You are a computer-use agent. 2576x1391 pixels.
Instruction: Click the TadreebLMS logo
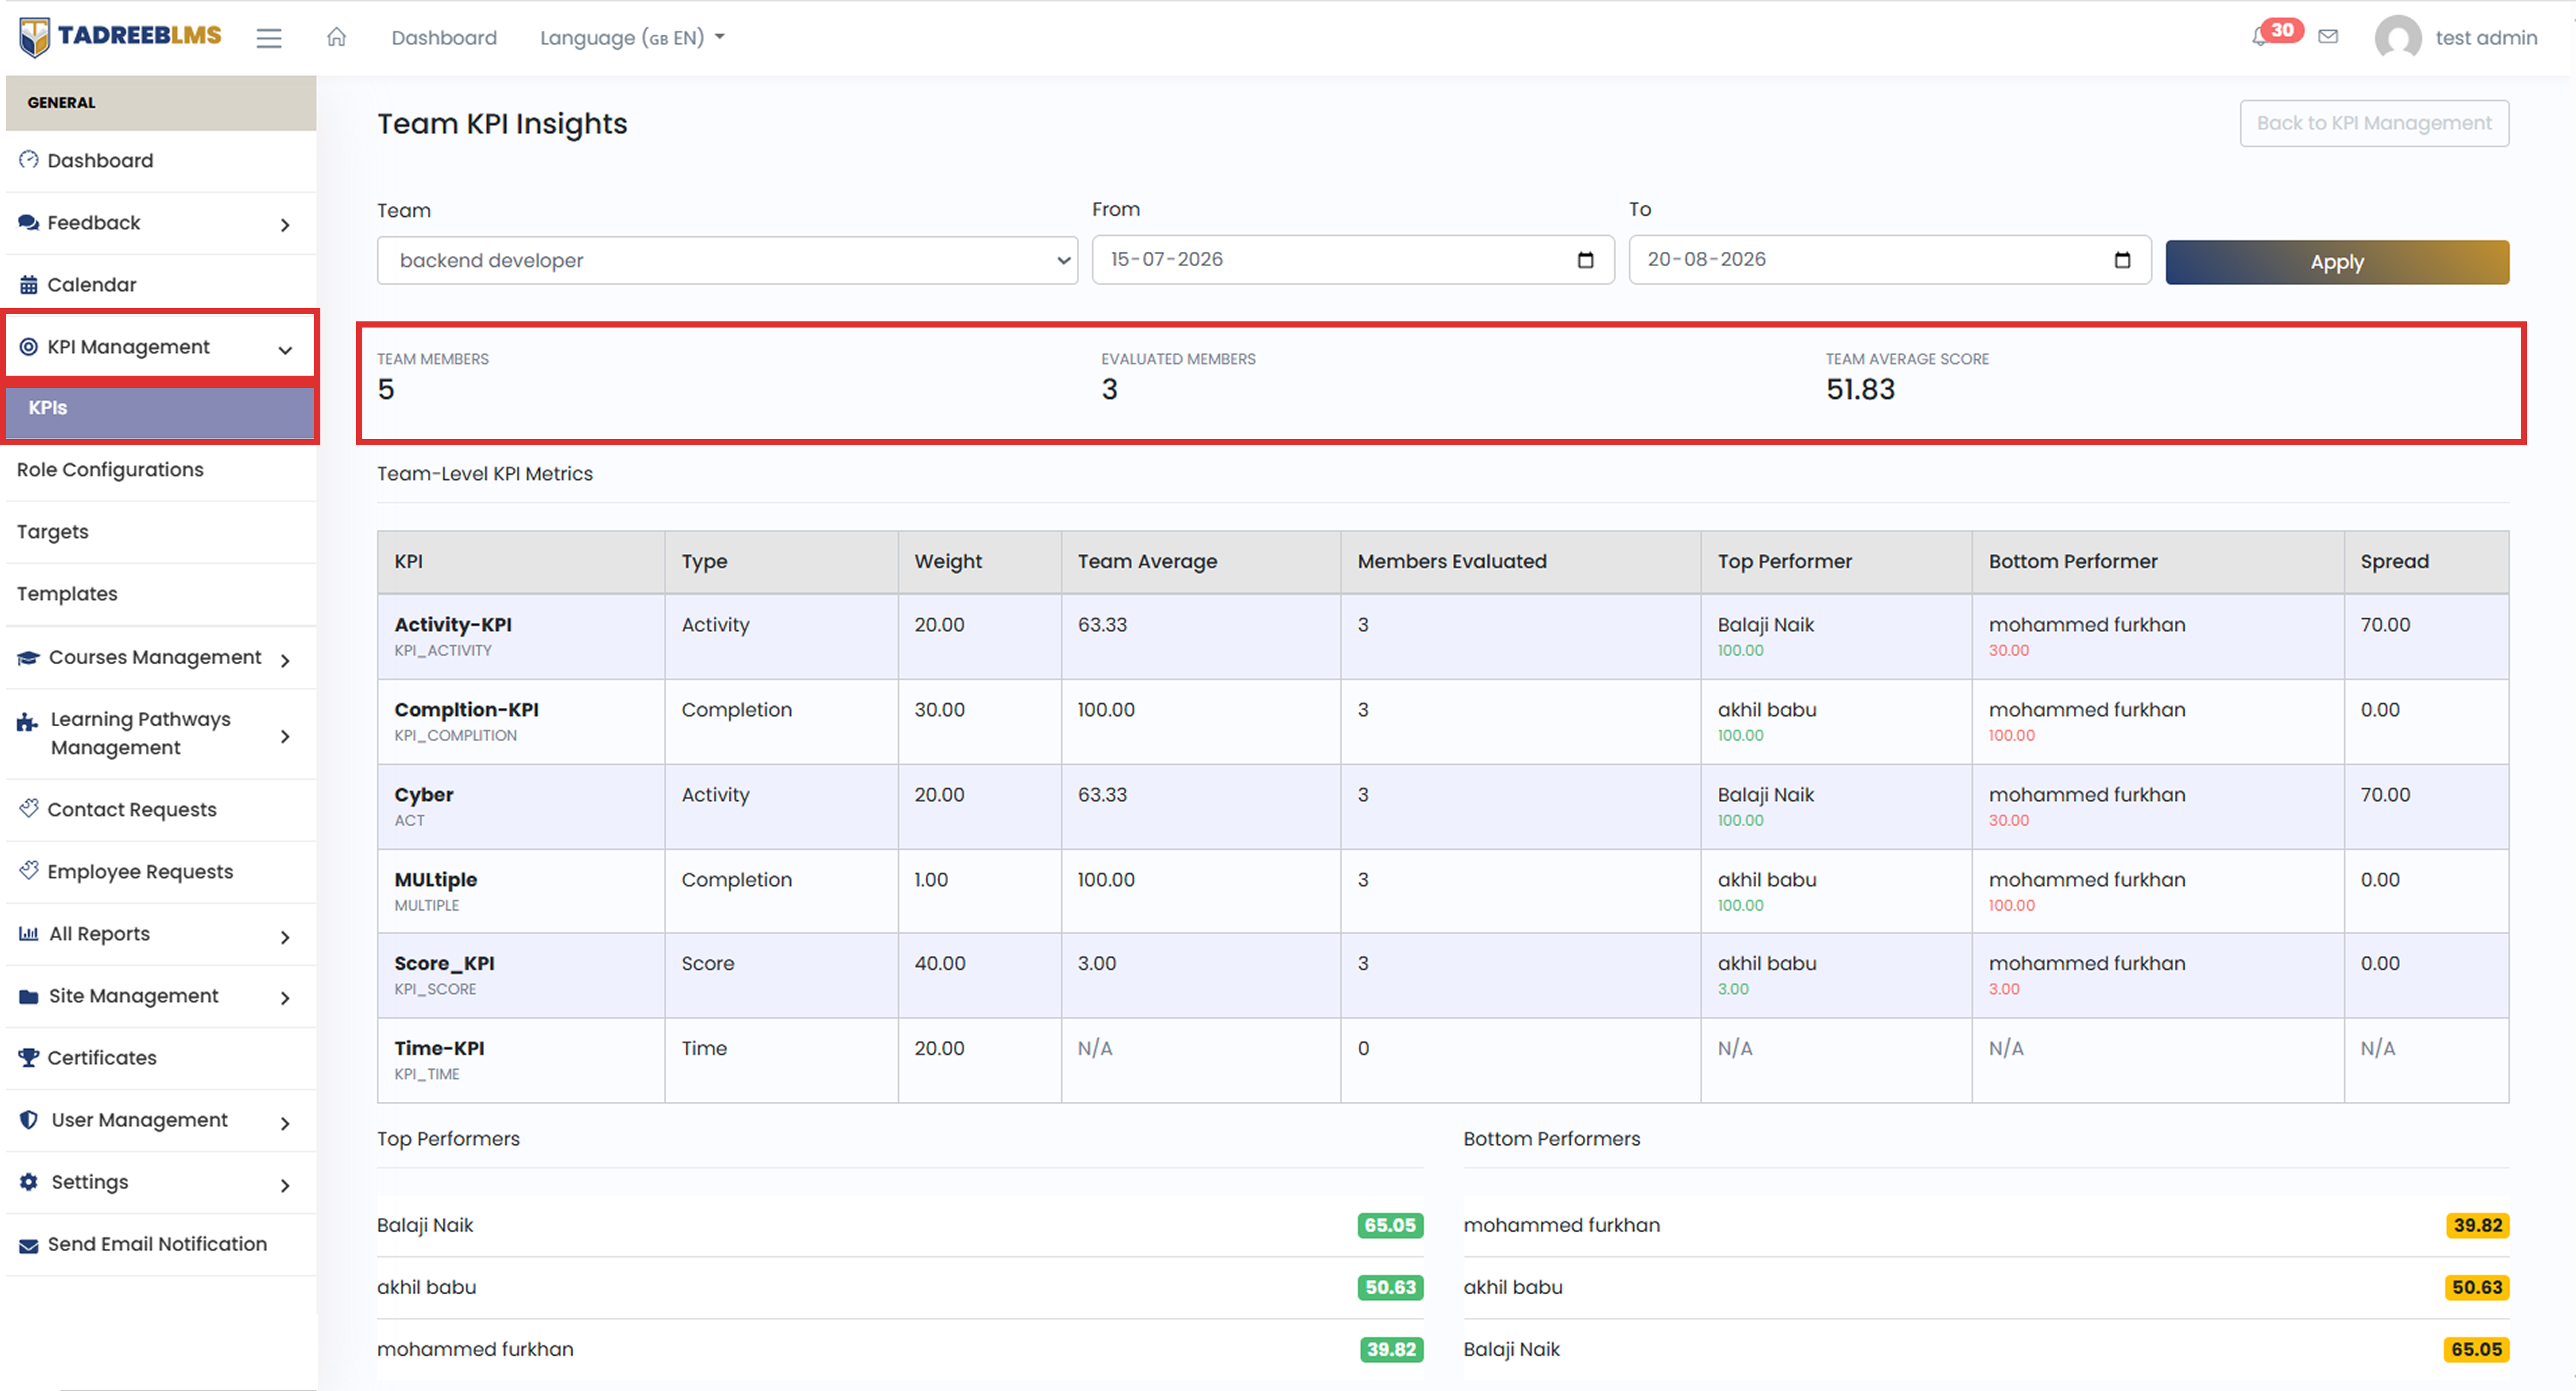(120, 37)
